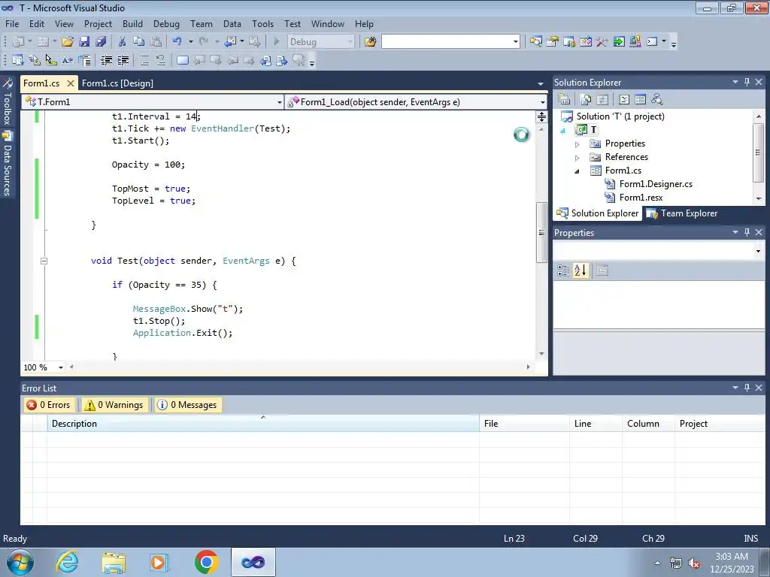Toggle the 0 Errors filter
This screenshot has width=770, height=577.
tap(49, 405)
